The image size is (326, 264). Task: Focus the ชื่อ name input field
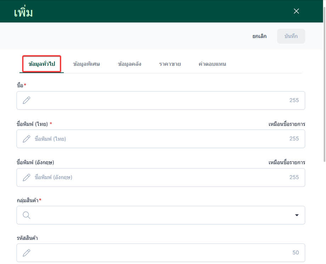(x=161, y=100)
